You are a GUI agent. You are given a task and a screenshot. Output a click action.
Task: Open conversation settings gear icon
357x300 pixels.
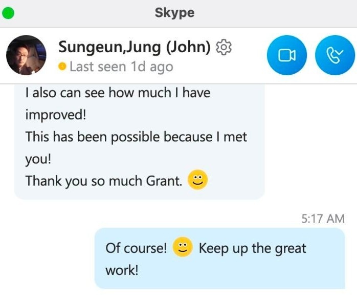point(224,47)
